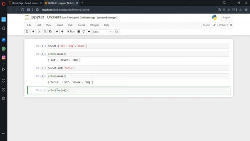Open a new browser tab
The height and width of the screenshot is (141, 250).
click(x=82, y=3)
